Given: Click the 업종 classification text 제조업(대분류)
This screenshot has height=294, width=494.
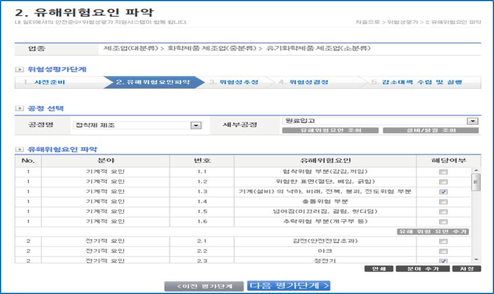Looking at the screenshot, I should 130,49.
